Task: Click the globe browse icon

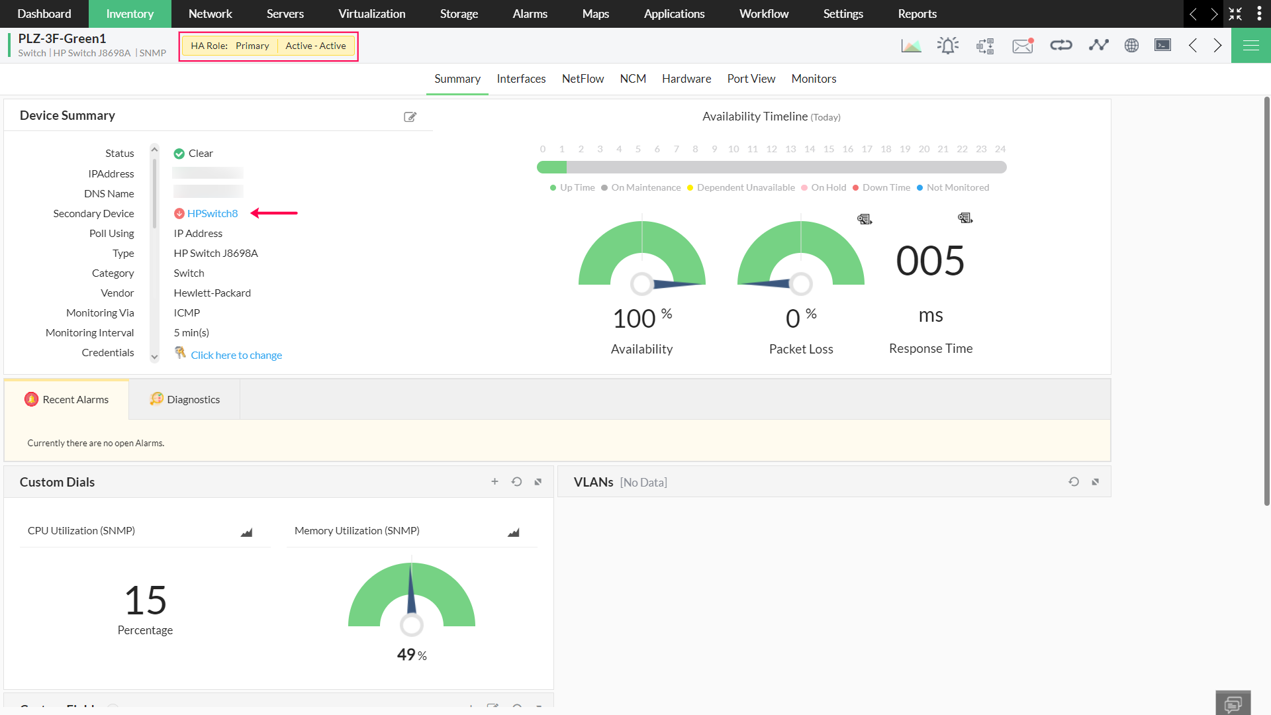Action: [x=1131, y=46]
